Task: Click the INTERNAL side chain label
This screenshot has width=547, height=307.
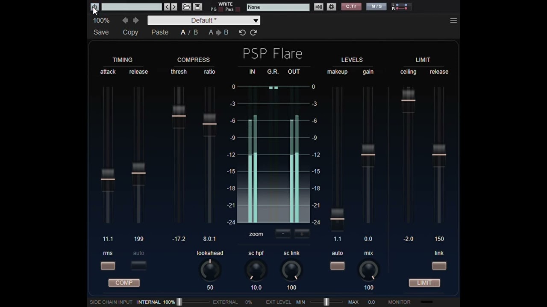Action: [149, 302]
